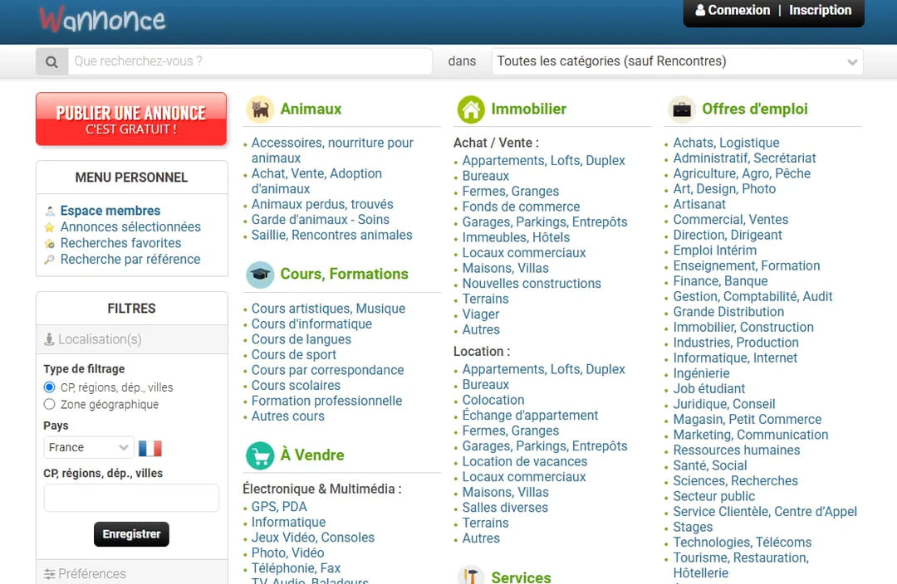
Task: Select the Zone géographique radio option
Action: pos(50,405)
